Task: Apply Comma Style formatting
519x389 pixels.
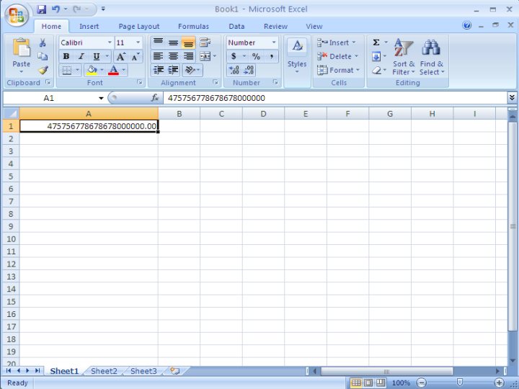Action: (272, 57)
